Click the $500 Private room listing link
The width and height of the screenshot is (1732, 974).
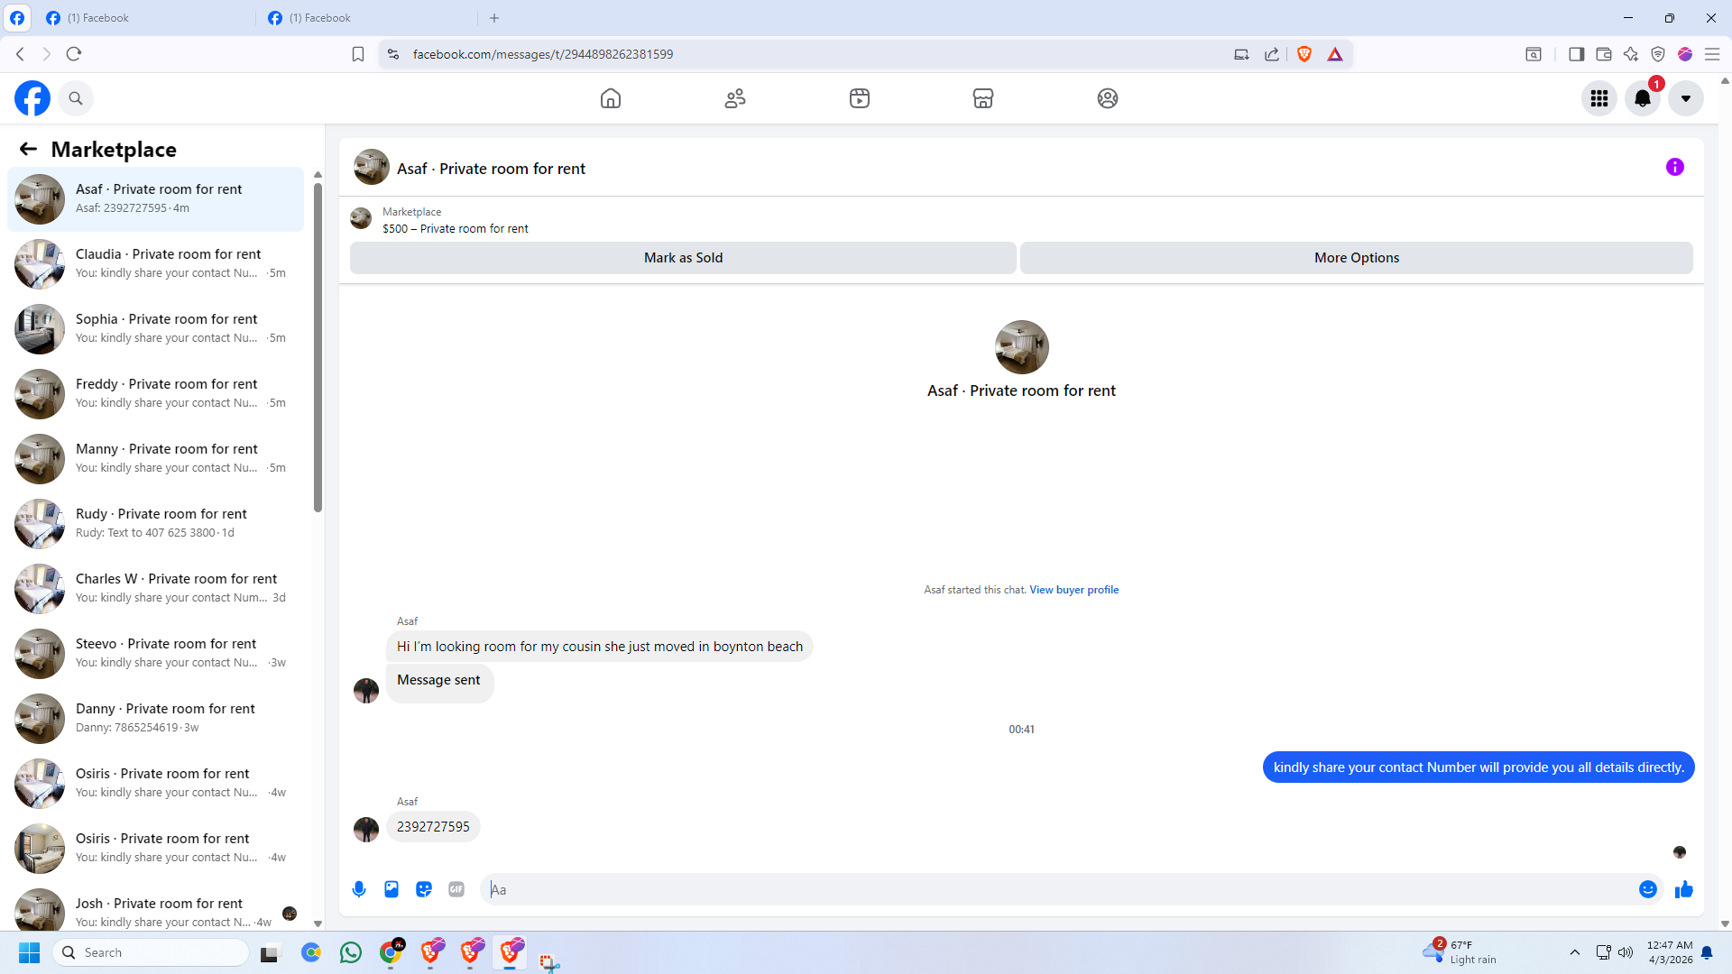pos(456,229)
